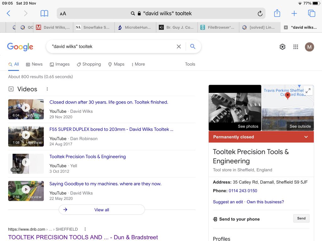The width and height of the screenshot is (322, 241).
Task: Switch to the [solved] Lin... tab
Action: click(260, 27)
